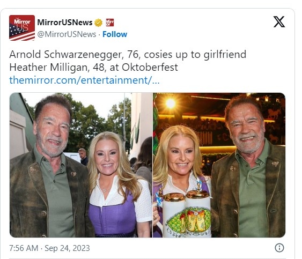The height and width of the screenshot is (259, 302).
Task: Click the decorated beer steins in photo
Action: tap(186, 213)
